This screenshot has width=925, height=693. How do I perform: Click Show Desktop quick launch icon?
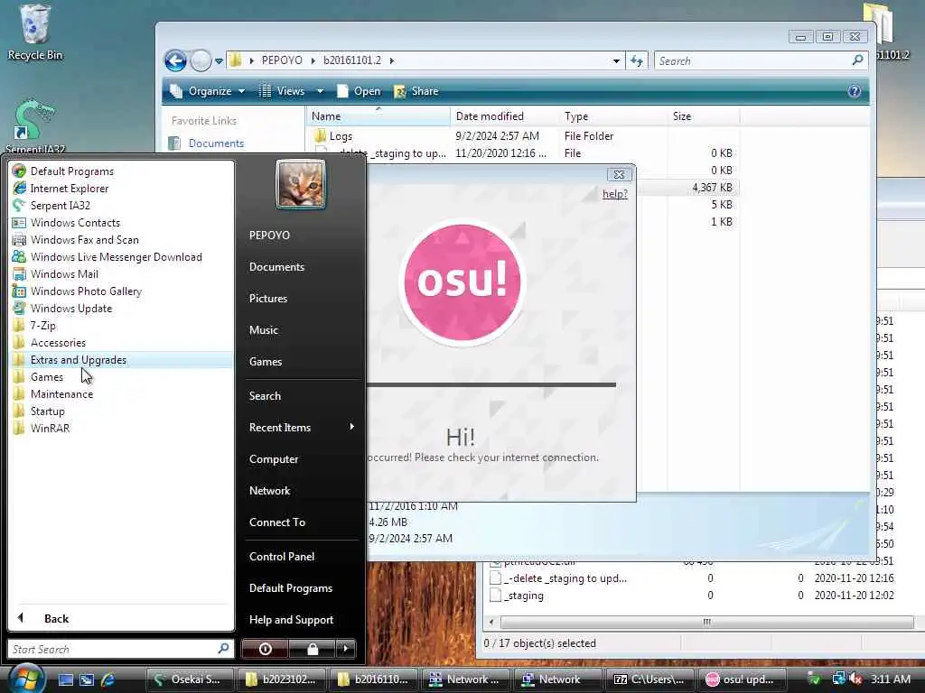65,679
